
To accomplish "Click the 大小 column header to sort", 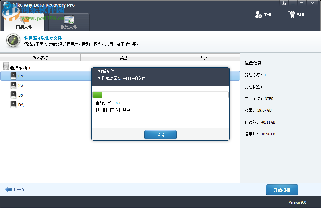I will pos(204,57).
